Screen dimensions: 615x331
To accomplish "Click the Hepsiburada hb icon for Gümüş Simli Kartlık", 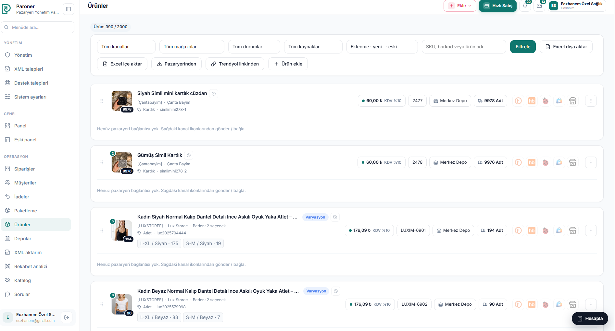I will (532, 162).
